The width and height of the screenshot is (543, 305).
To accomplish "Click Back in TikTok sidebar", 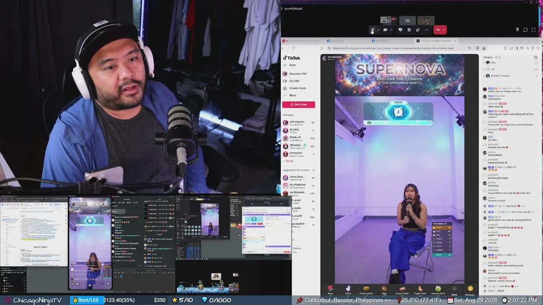I will click(x=290, y=65).
